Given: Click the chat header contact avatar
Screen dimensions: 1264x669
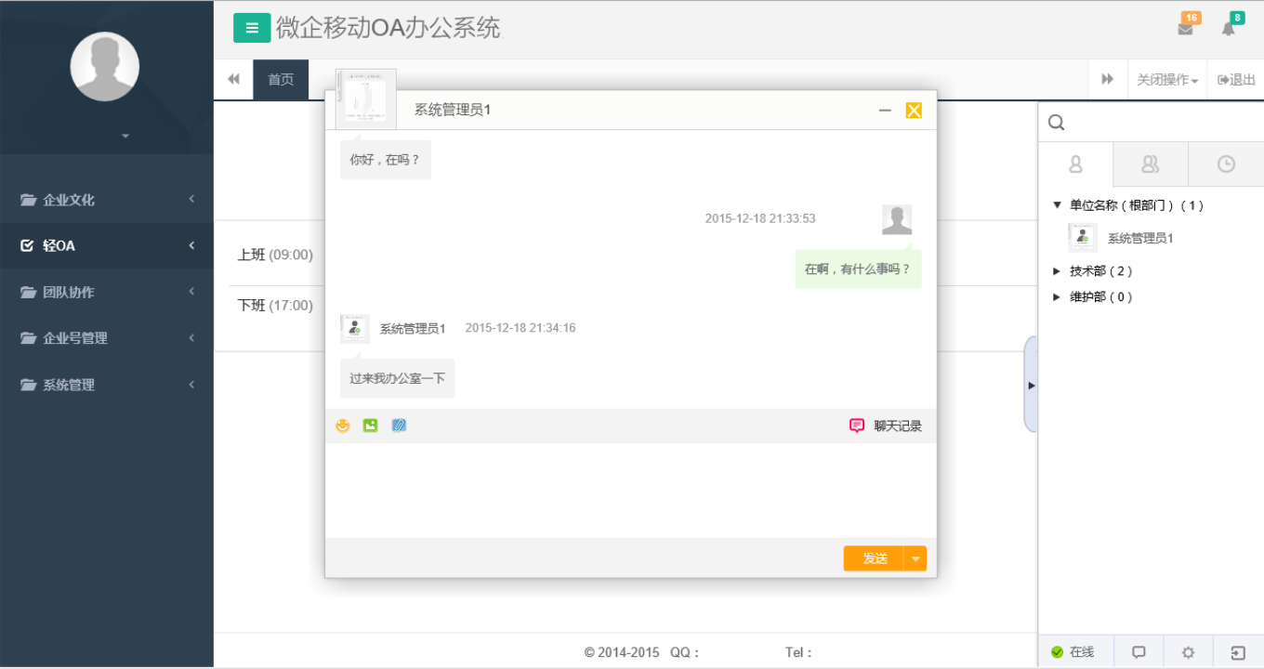Looking at the screenshot, I should [x=366, y=98].
